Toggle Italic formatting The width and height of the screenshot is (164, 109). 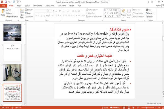coord(39,16)
